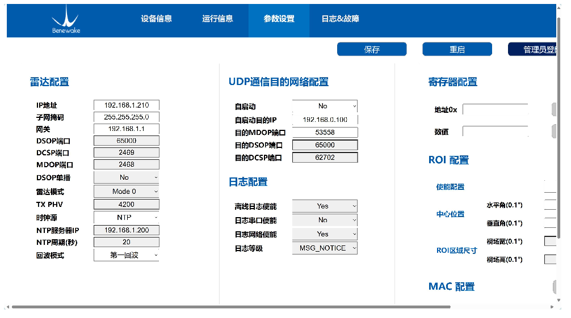Open the 日志串口使能 dropdown
571x318 pixels.
click(325, 220)
